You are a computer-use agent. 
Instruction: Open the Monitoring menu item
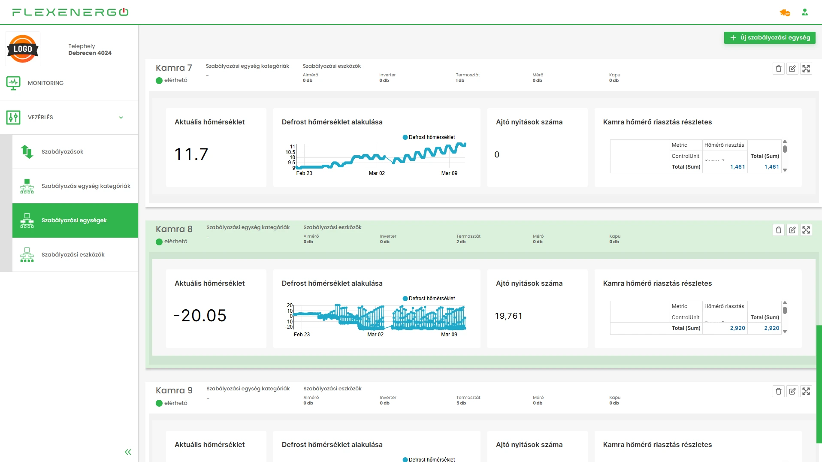point(45,83)
